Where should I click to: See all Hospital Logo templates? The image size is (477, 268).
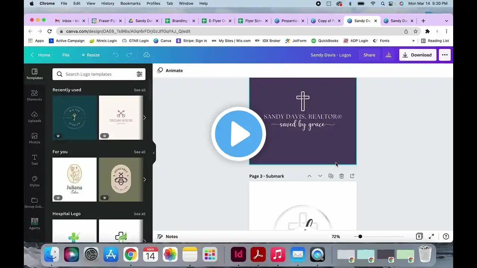(140, 214)
